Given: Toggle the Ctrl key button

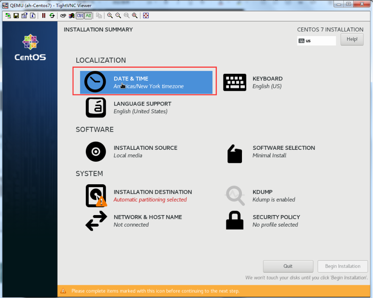Looking at the screenshot, I should point(79,16).
